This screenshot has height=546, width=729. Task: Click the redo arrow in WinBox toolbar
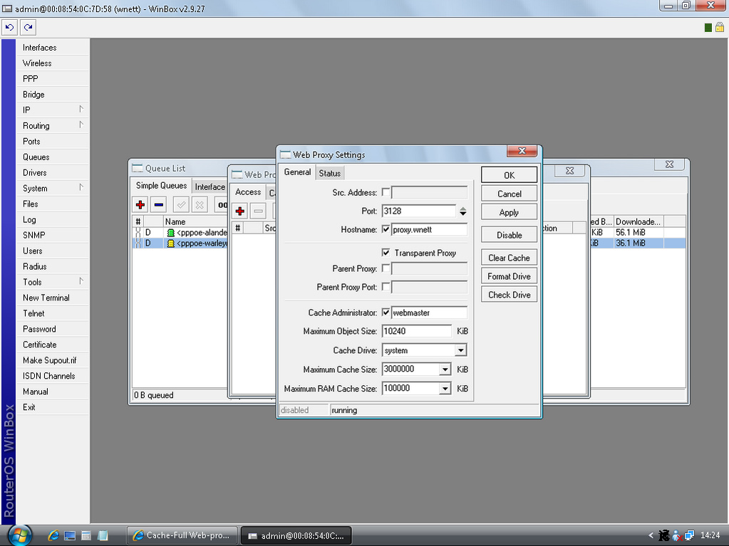pos(29,27)
